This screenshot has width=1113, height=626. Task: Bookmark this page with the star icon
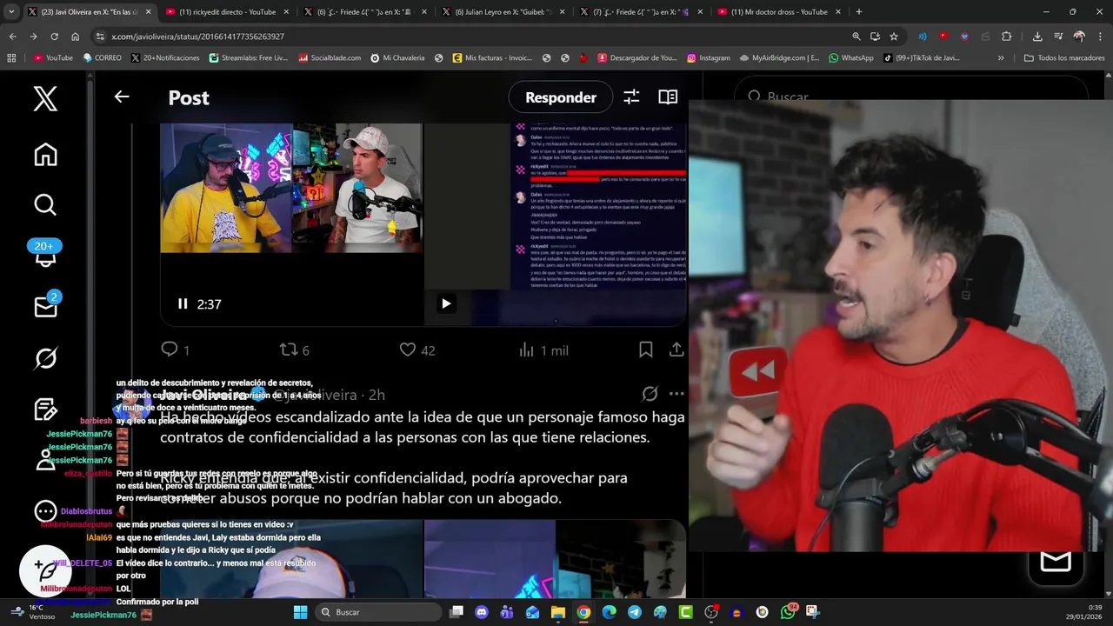[x=894, y=37]
